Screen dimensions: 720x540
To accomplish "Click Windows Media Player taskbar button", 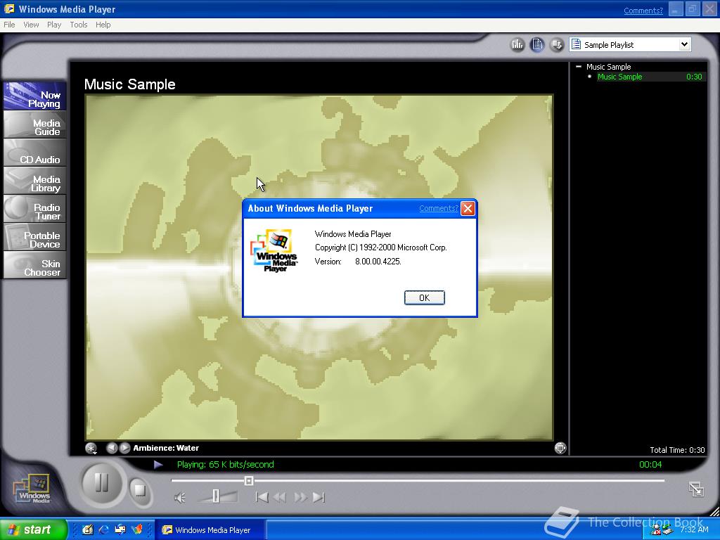I will (x=210, y=530).
